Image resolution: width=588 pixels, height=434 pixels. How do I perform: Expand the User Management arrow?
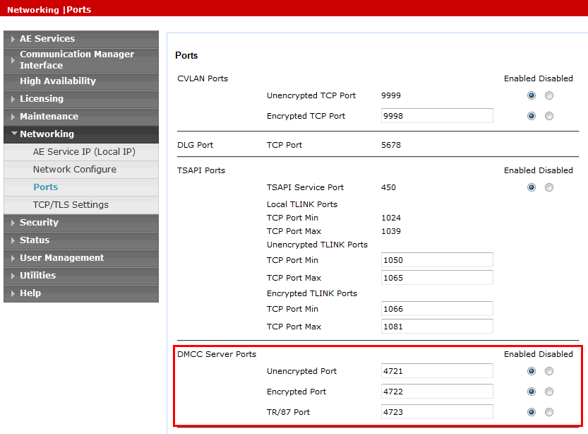pos(13,258)
